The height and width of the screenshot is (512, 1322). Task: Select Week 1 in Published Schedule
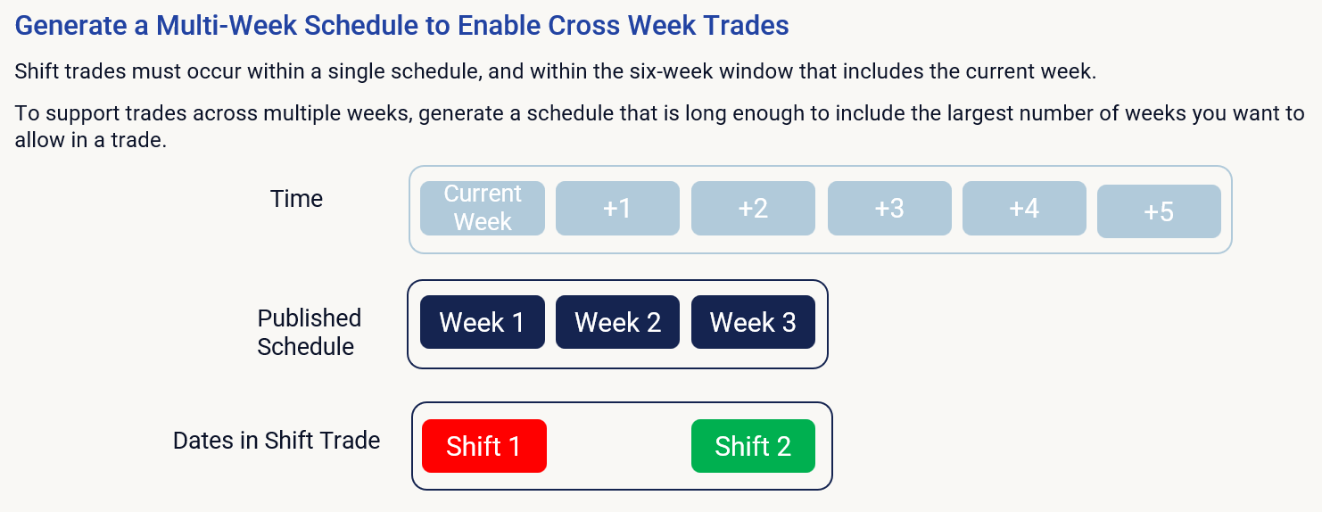(x=482, y=322)
